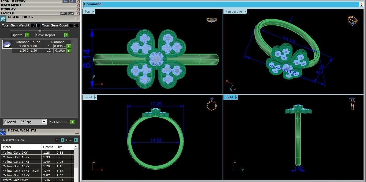Open the Front viewport dropdown arrow
Screen dimensions: 366x182
coord(96,97)
